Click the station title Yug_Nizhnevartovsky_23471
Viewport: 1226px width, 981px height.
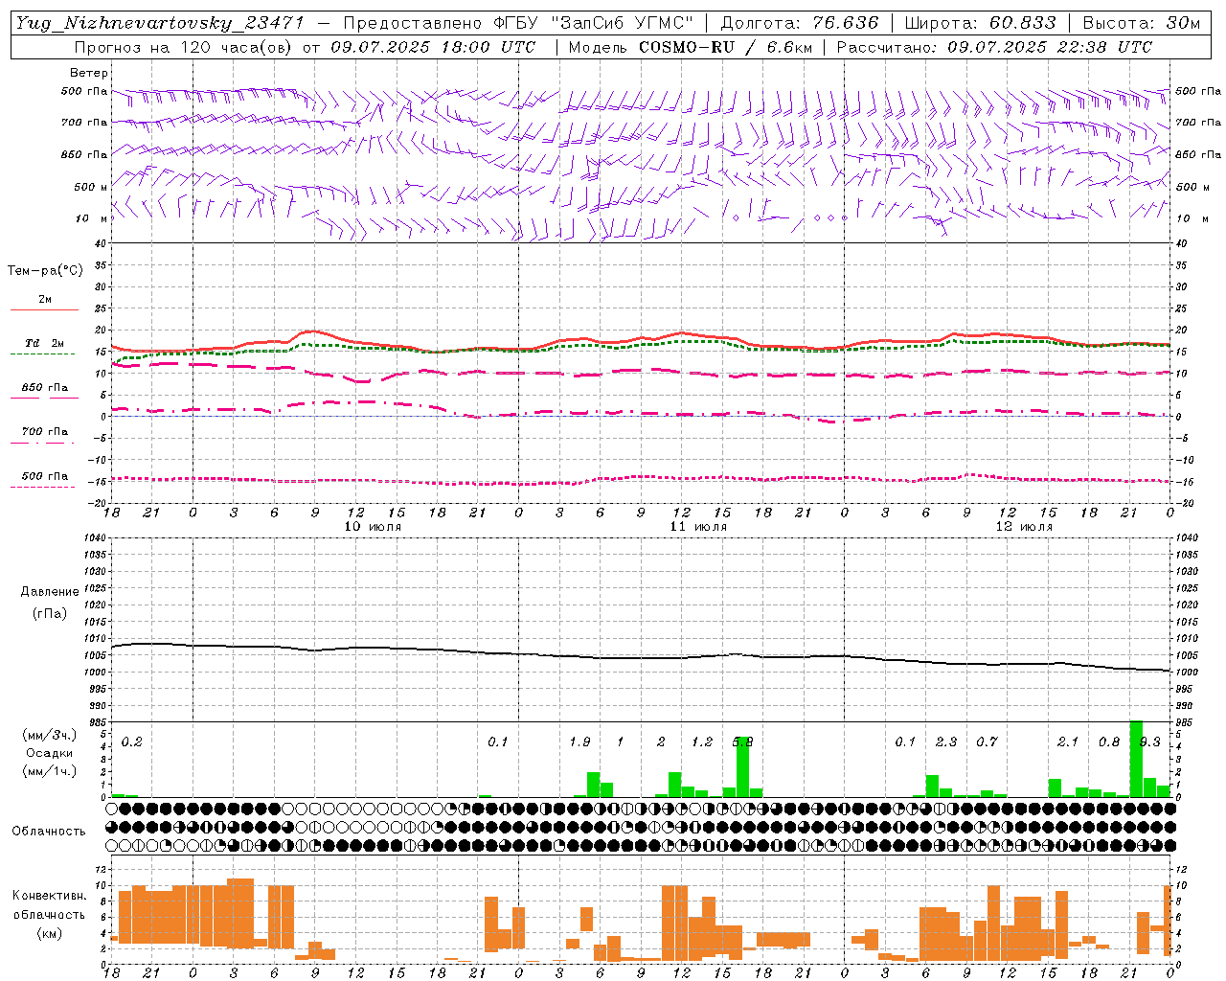tap(160, 23)
